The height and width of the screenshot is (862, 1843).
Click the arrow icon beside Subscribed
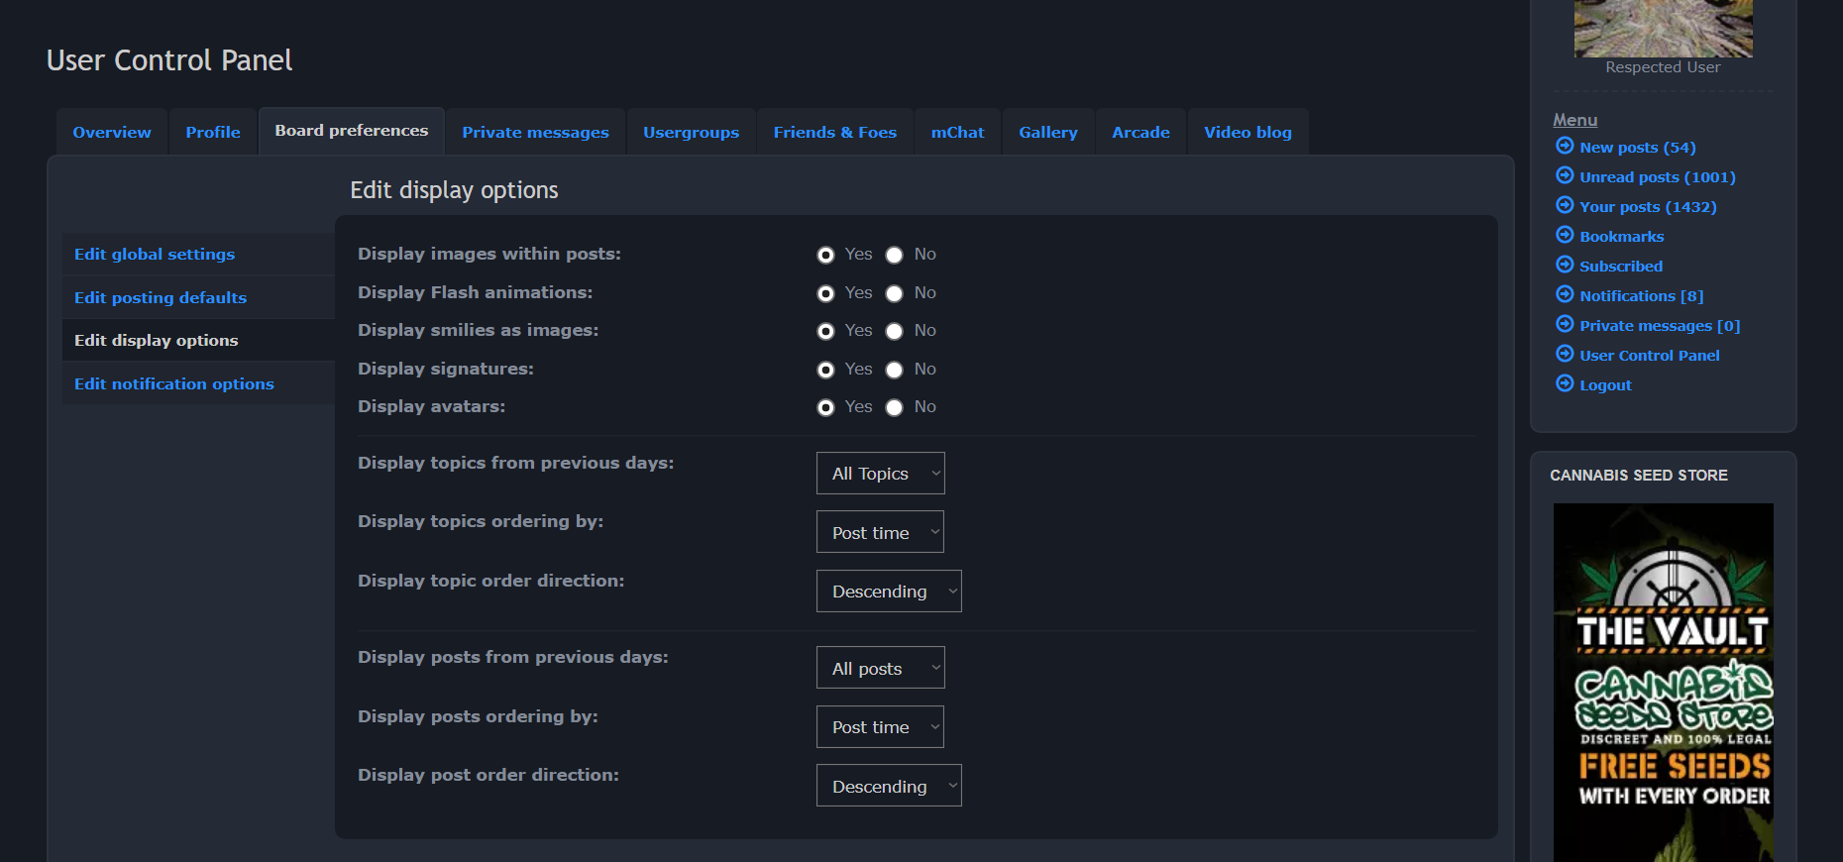[x=1565, y=265]
